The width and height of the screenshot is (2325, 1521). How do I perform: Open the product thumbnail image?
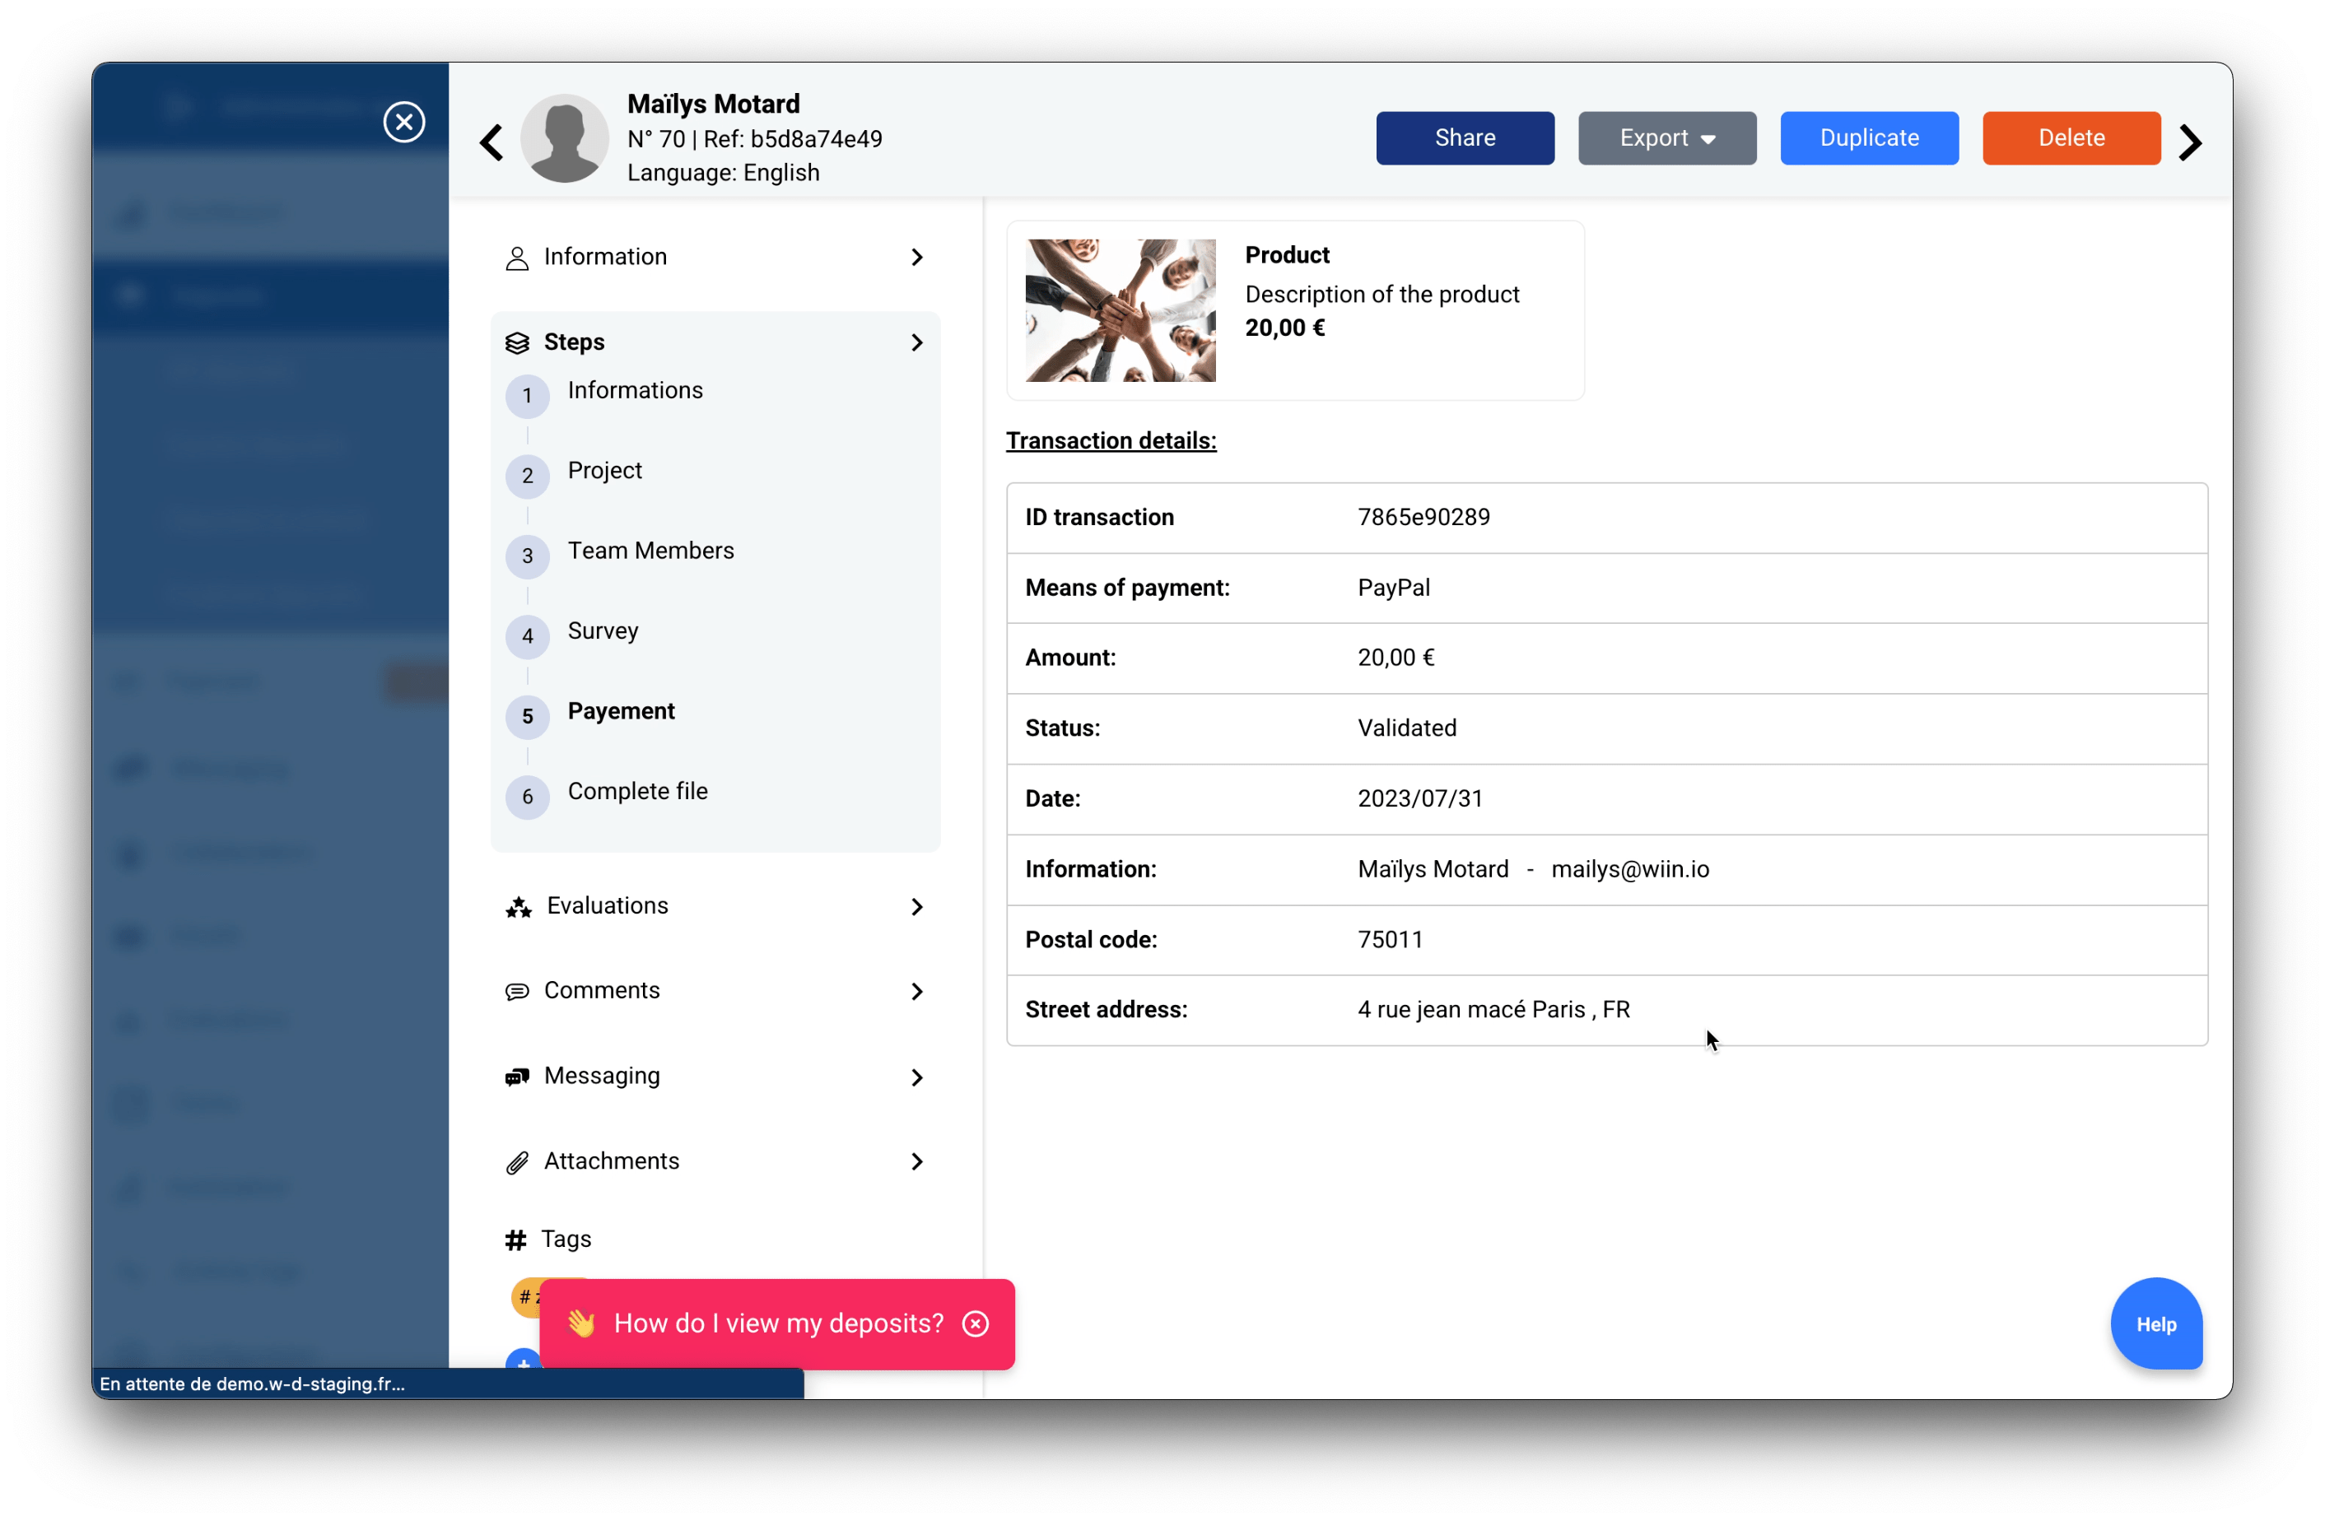pos(1121,310)
